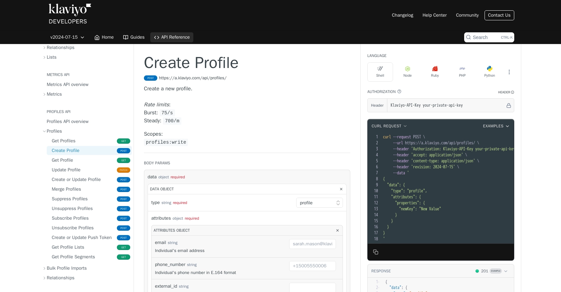Open more languages via three-dot icon
This screenshot has height=292, width=561.
pyautogui.click(x=509, y=72)
